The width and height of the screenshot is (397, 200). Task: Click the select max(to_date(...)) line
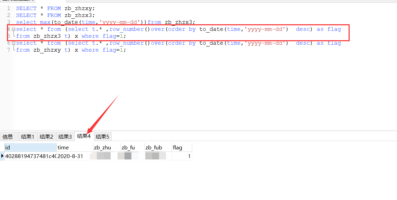point(105,22)
